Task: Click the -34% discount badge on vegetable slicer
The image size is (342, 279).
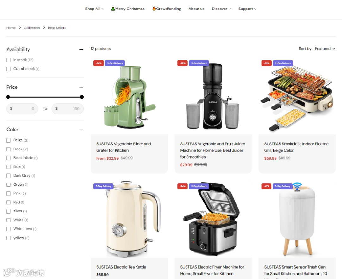Action: click(x=98, y=63)
